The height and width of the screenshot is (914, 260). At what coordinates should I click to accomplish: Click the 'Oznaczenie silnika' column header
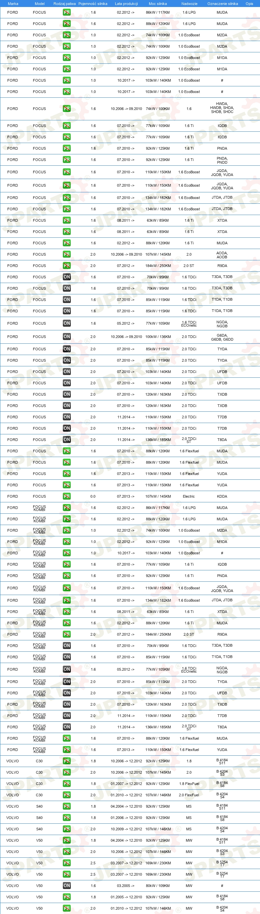point(222,4)
